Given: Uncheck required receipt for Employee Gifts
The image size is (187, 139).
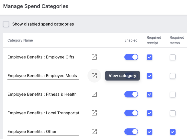Looking at the screenshot, I should (x=150, y=57).
